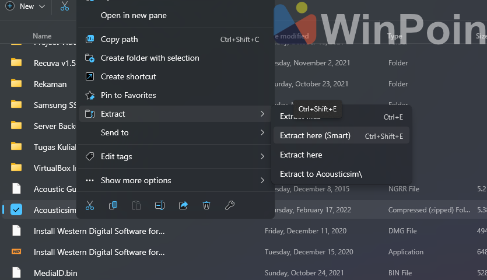487x280 pixels.
Task: Click the Rekaman folder icon
Action: click(16, 83)
